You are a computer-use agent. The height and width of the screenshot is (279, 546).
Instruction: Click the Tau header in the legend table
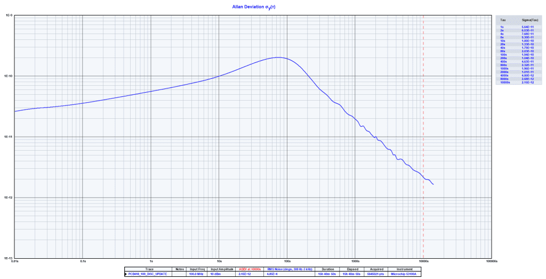(503, 19)
